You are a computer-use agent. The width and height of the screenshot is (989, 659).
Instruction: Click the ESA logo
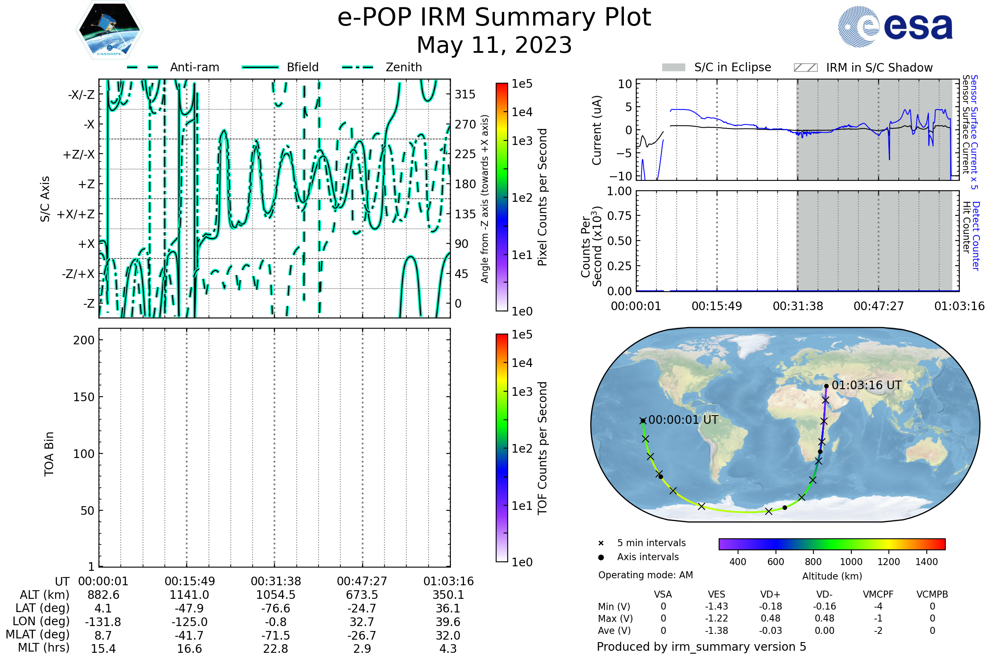(895, 27)
